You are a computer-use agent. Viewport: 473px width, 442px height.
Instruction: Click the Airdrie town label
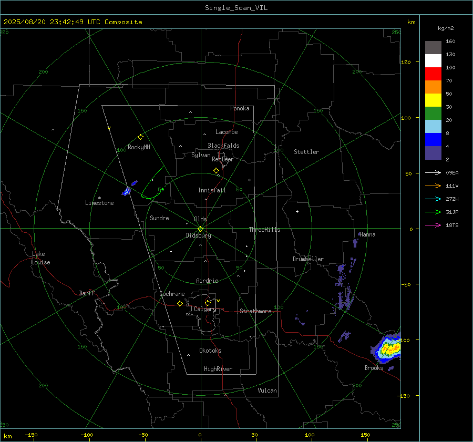tap(207, 281)
